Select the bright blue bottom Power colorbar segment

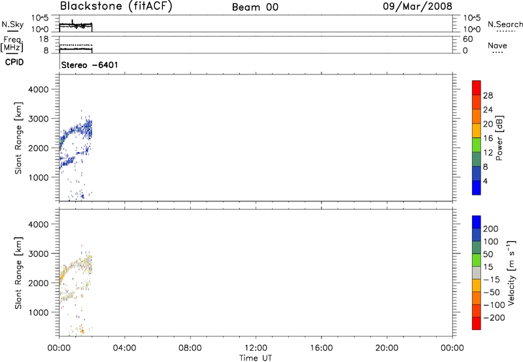[477, 188]
